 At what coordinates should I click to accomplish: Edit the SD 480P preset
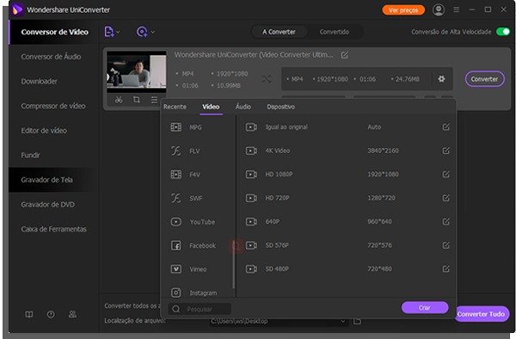[x=445, y=269]
